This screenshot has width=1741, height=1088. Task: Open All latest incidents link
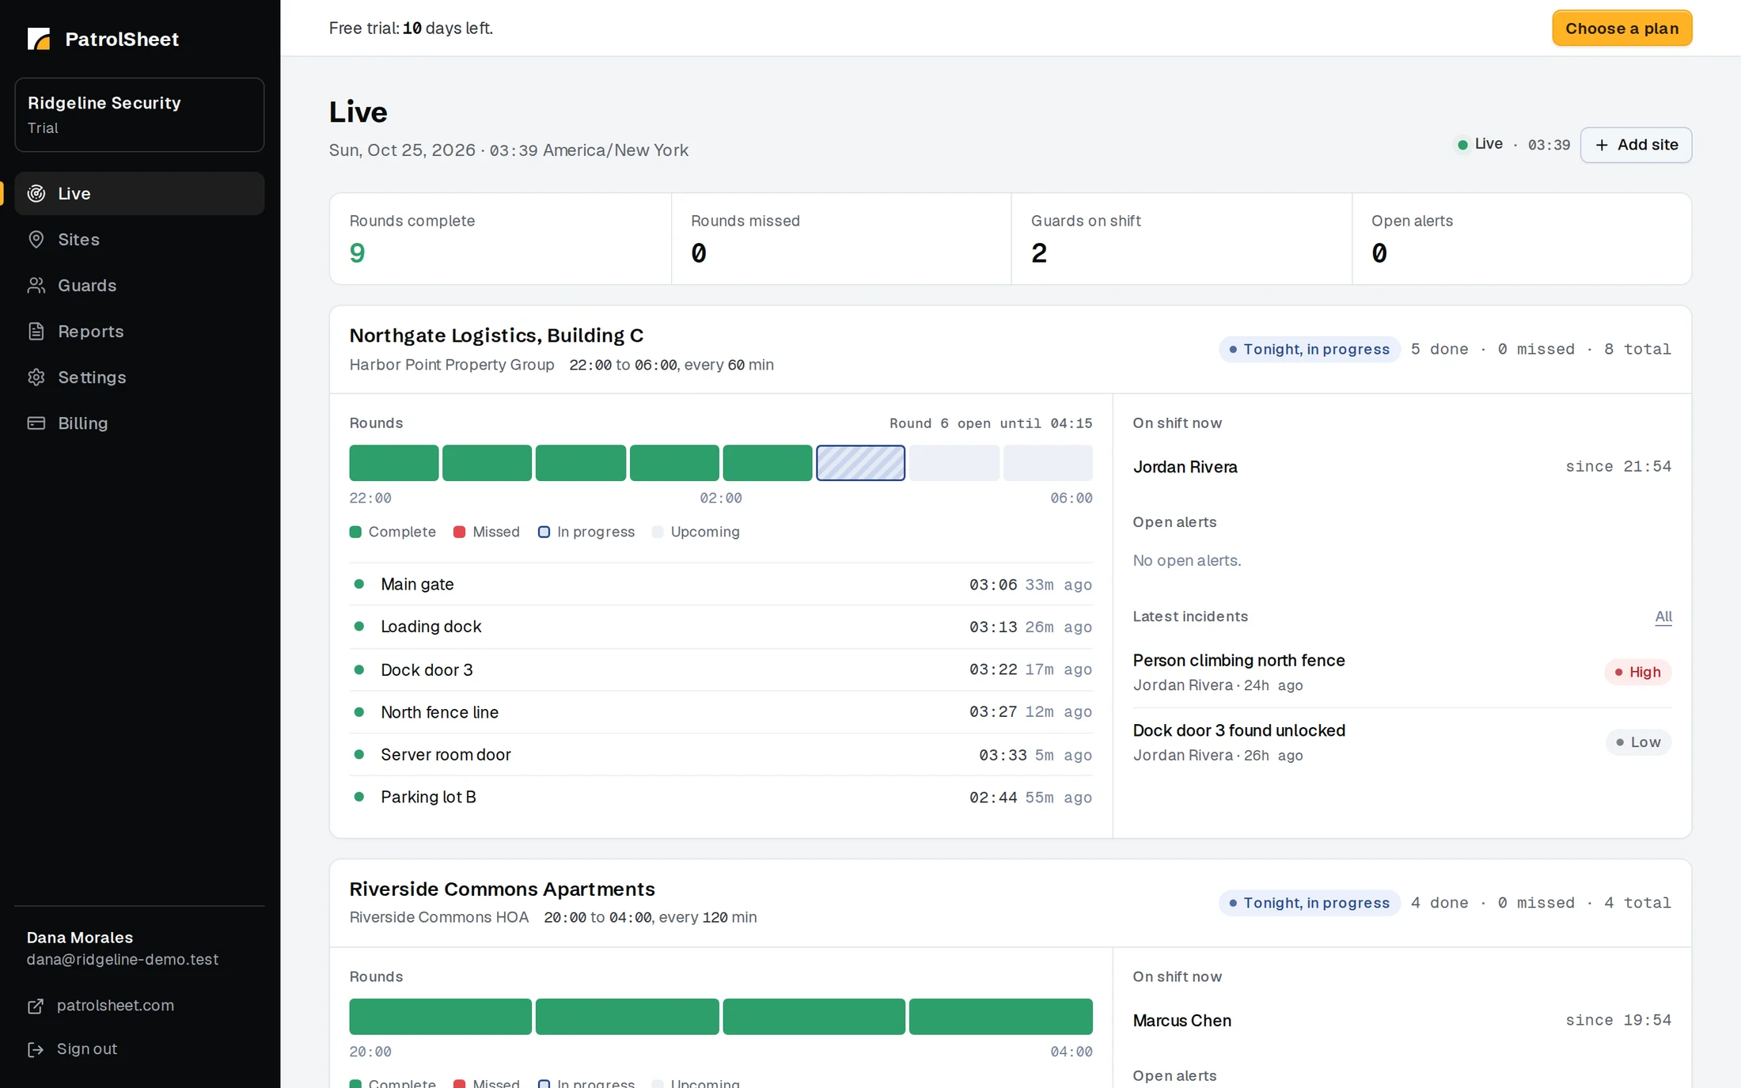[x=1663, y=616]
